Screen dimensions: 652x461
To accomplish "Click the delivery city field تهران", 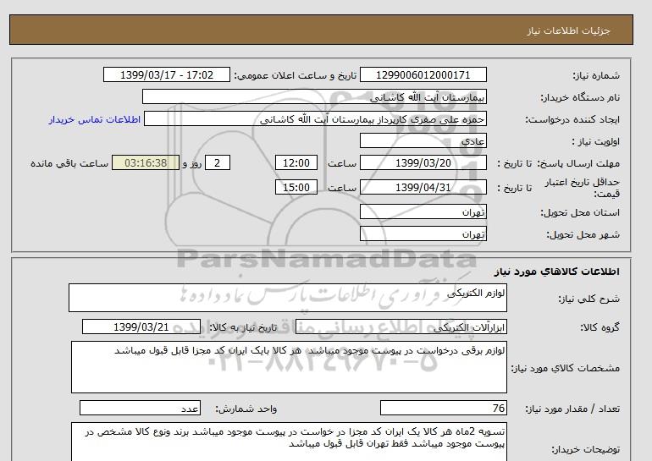I will coord(423,233).
